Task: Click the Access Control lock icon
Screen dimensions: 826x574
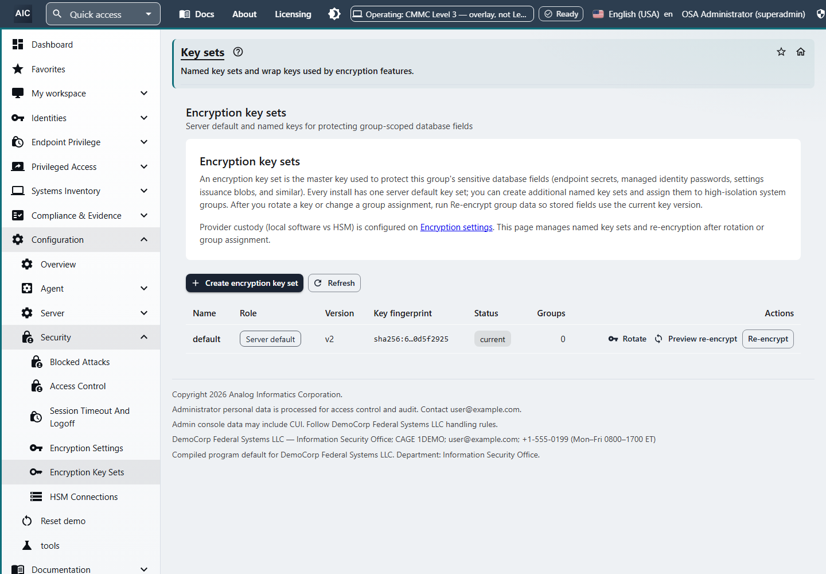Action: pyautogui.click(x=36, y=386)
